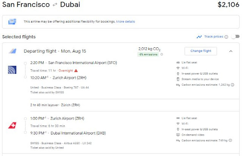This screenshot has height=156, width=242.
Task: Click the Departing flight airline icon header
Action: tap(12, 51)
